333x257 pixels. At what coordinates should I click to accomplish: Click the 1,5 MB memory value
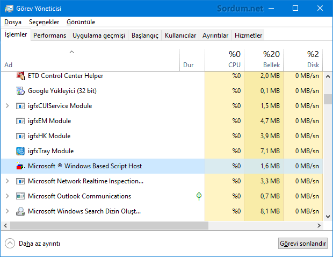click(270, 106)
